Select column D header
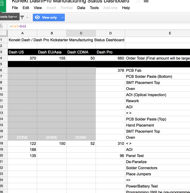Viewport: 190px width, 193px height. click(x=110, y=33)
